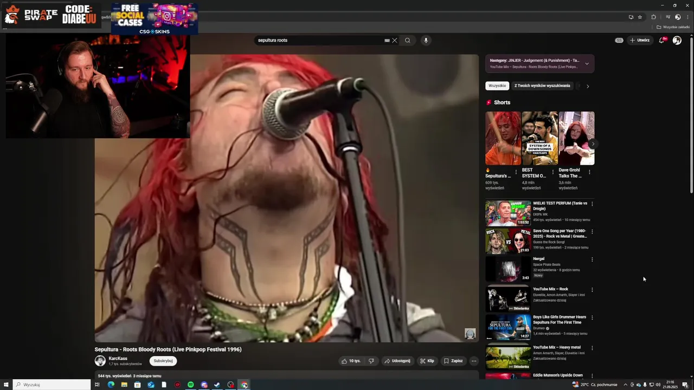Open Sepultura's Short thumbnail
694x390 pixels.
pos(503,138)
